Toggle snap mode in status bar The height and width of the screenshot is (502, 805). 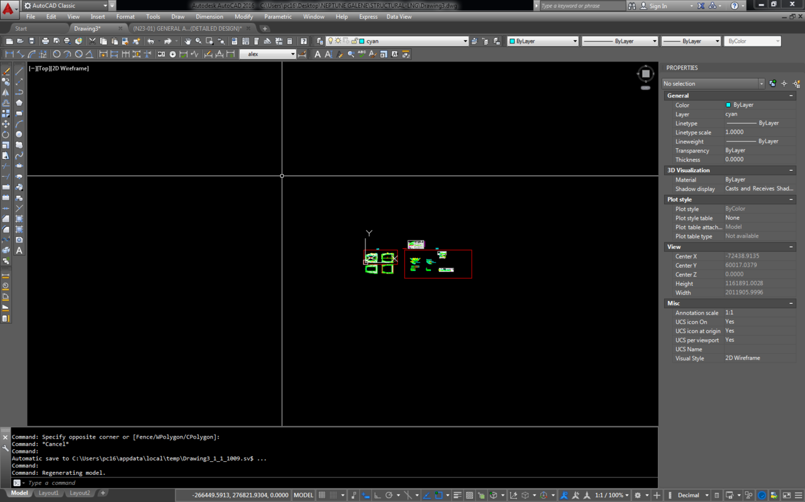pos(333,495)
